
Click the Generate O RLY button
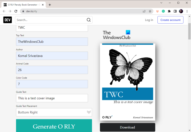point(54,126)
